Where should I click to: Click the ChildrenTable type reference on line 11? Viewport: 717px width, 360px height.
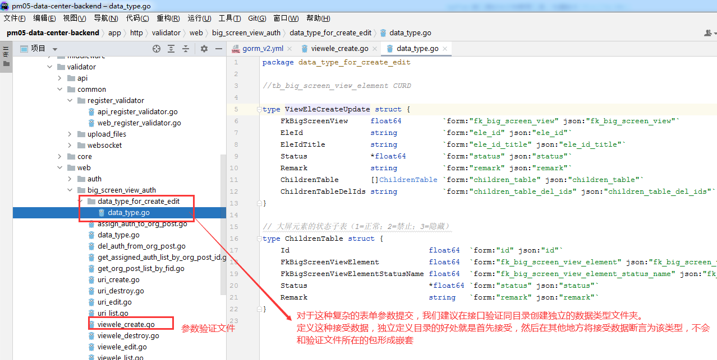[x=408, y=180]
